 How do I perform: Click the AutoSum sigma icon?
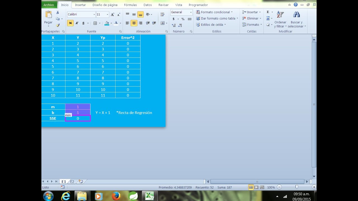pos(268,12)
